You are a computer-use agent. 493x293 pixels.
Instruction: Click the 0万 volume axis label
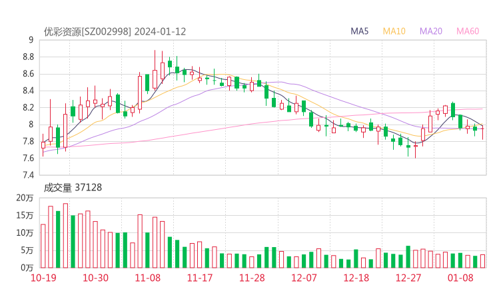tap(27, 268)
